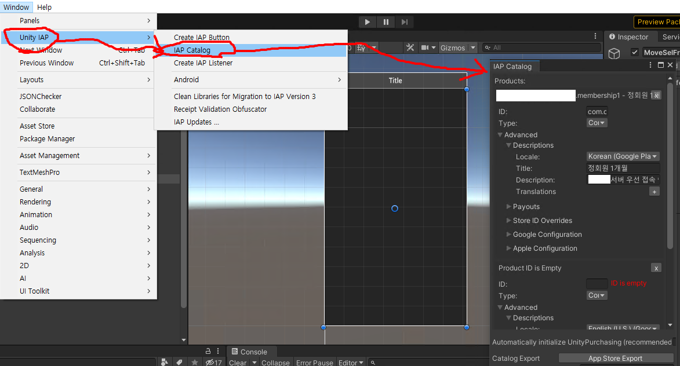Click the Pause button in the toolbar
The width and height of the screenshot is (680, 366).
point(386,22)
